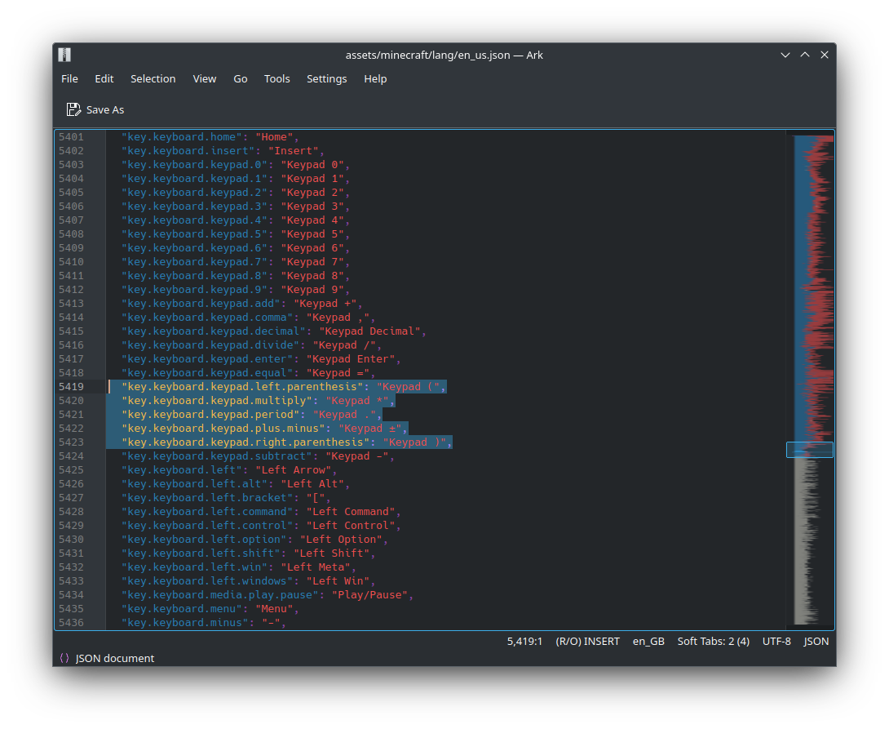Open the View menu
This screenshot has height=729, width=889.
point(205,79)
